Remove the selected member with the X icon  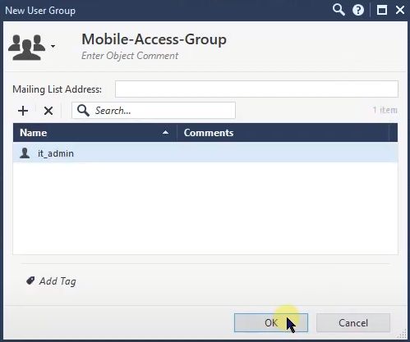48,111
